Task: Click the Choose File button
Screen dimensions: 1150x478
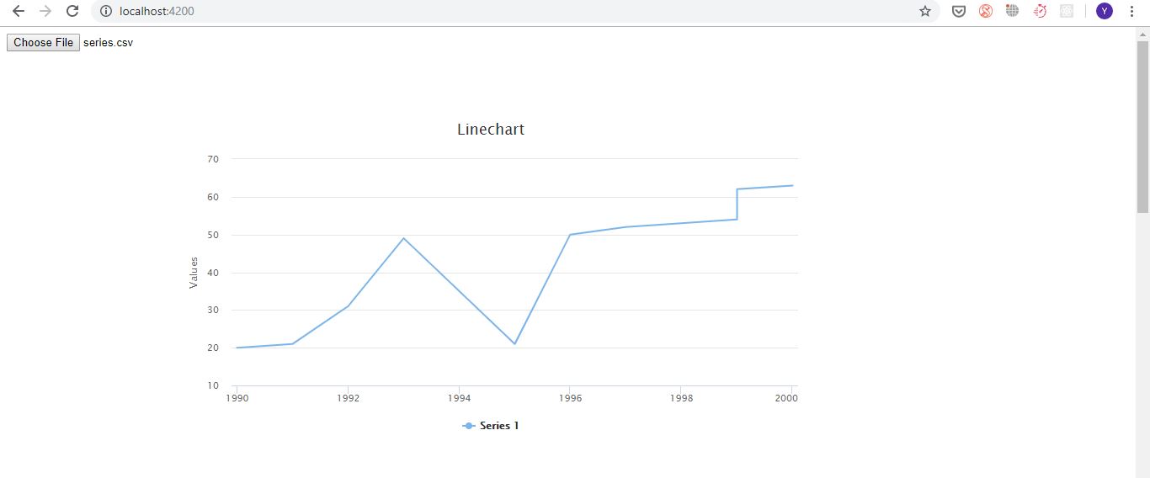Action: click(x=43, y=43)
